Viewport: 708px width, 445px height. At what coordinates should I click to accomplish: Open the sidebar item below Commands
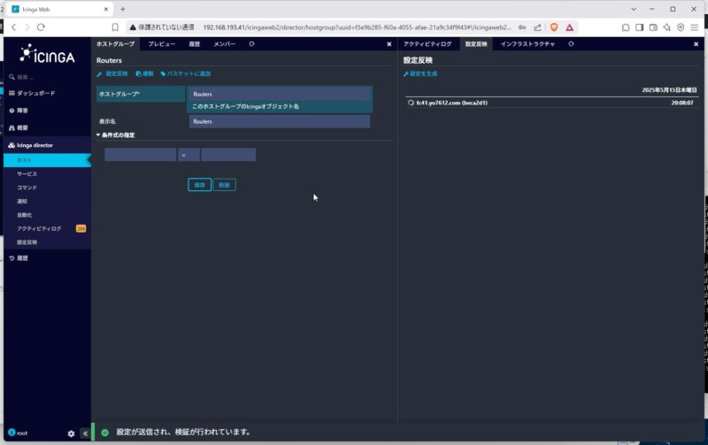click(22, 202)
